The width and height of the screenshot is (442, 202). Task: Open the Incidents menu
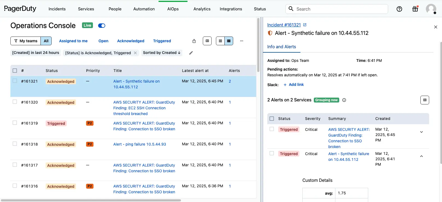(57, 9)
